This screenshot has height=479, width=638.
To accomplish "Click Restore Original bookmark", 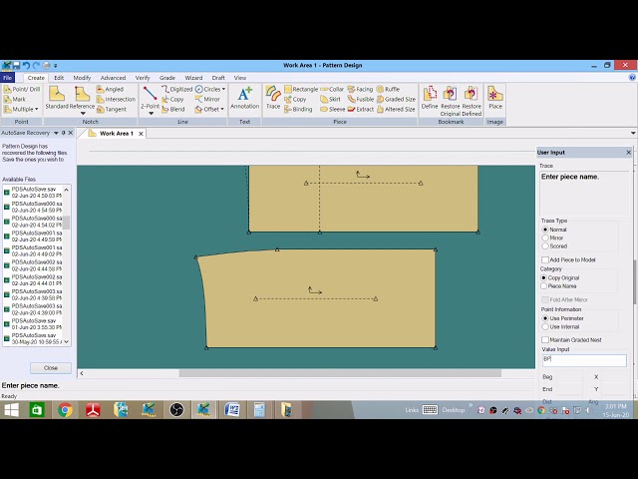I will (x=450, y=101).
